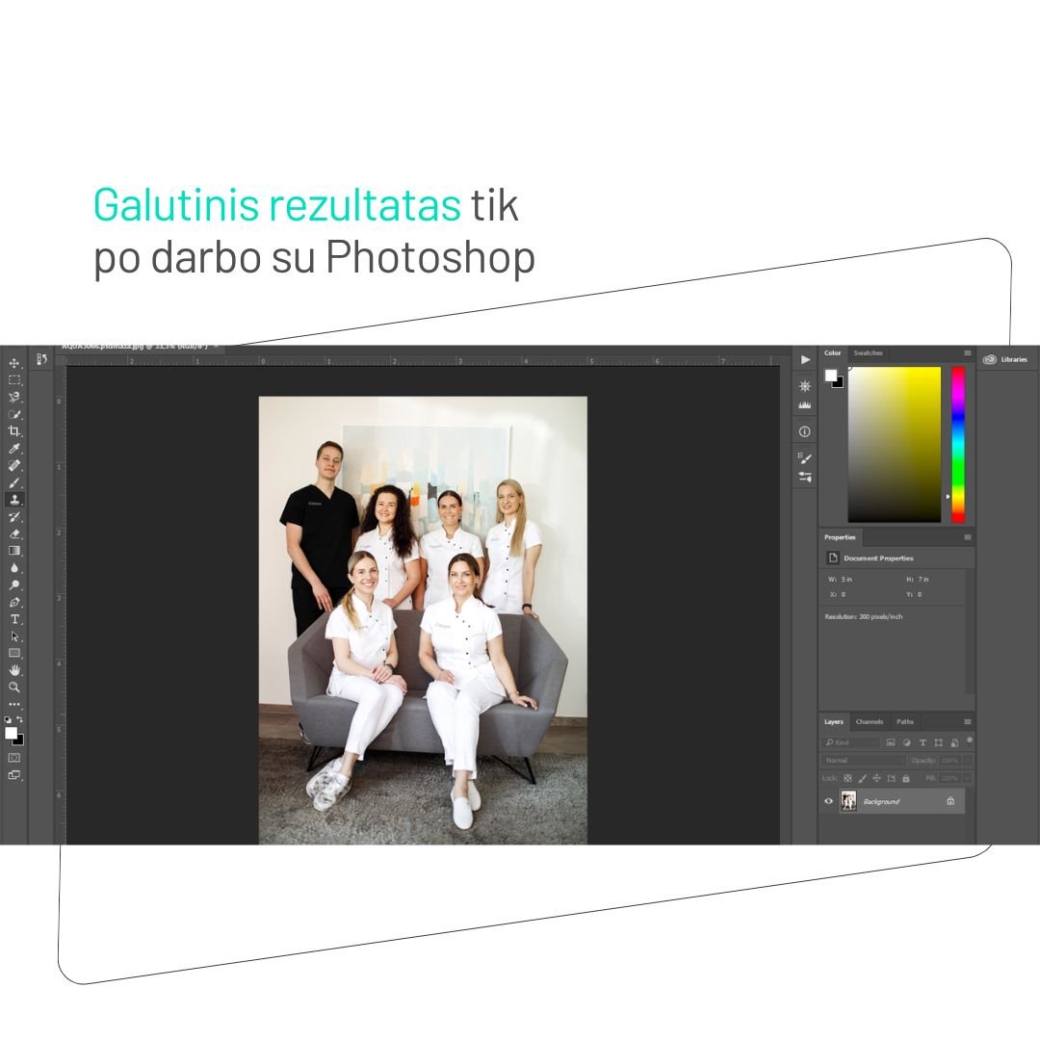Open the Normal blend mode dropdown
The image size is (1040, 1040).
click(x=864, y=761)
